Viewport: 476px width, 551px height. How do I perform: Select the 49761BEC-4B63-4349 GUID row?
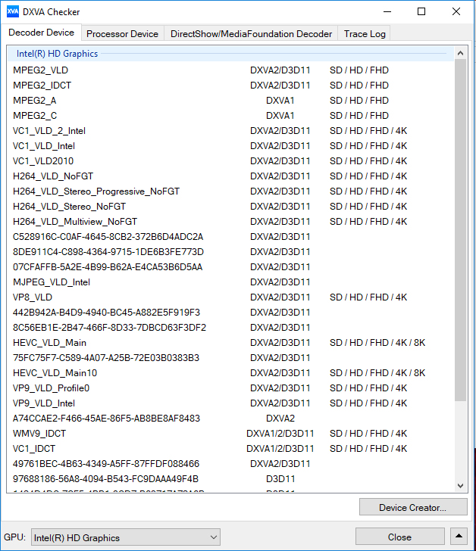point(230,463)
